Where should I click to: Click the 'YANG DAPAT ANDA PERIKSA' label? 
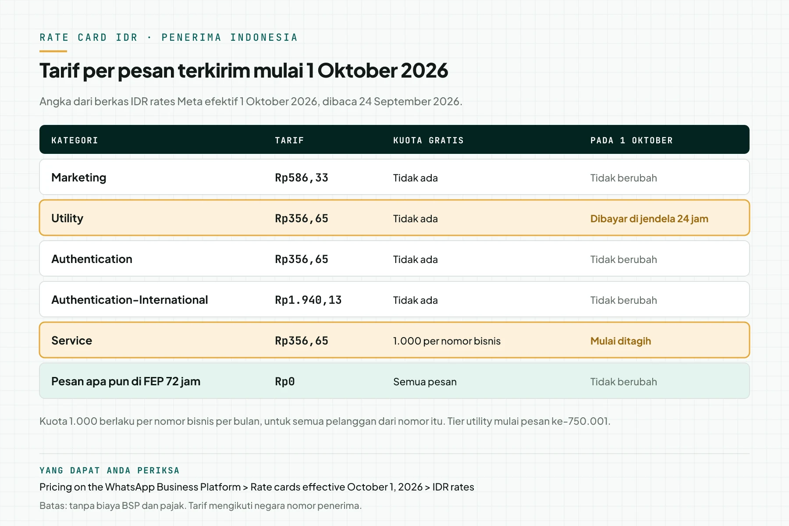pyautogui.click(x=110, y=470)
